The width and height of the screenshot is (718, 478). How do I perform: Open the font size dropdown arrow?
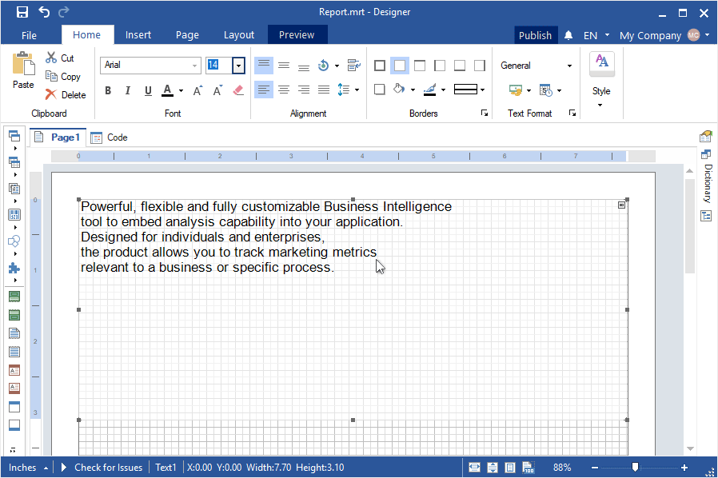tap(238, 66)
